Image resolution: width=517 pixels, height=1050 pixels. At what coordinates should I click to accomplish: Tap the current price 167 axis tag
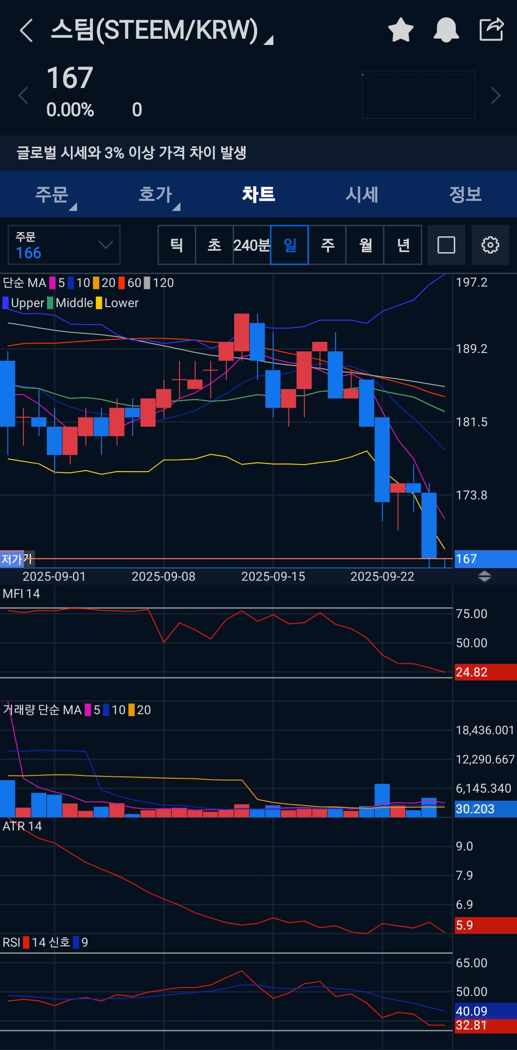(x=485, y=559)
